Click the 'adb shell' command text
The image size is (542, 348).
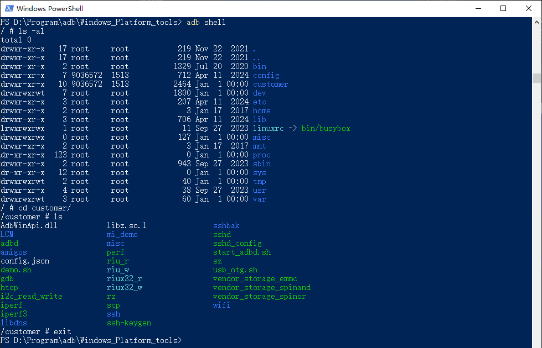click(206, 22)
